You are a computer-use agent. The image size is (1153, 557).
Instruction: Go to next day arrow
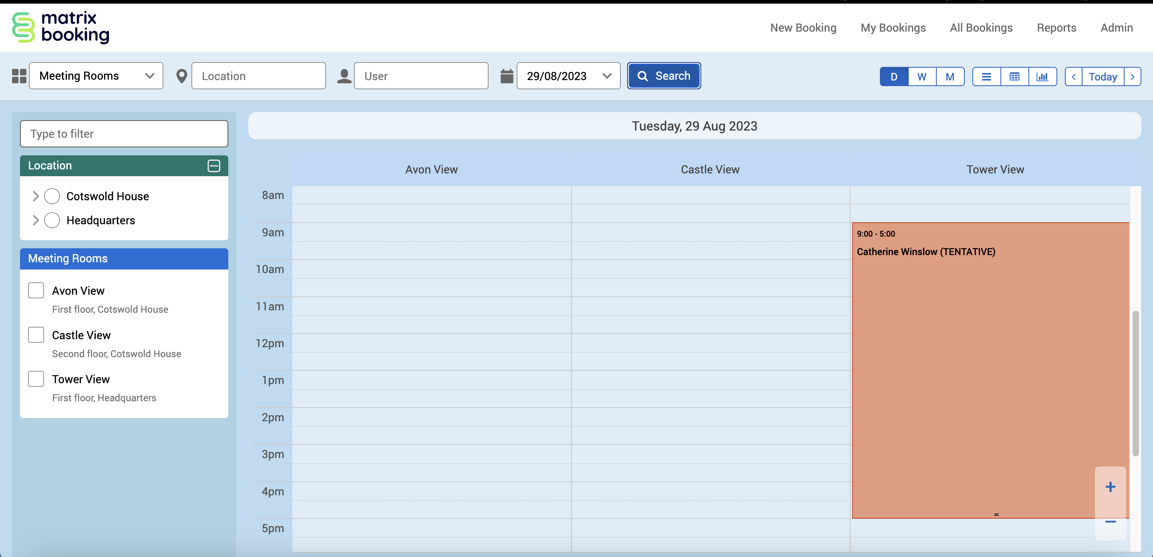tap(1133, 76)
